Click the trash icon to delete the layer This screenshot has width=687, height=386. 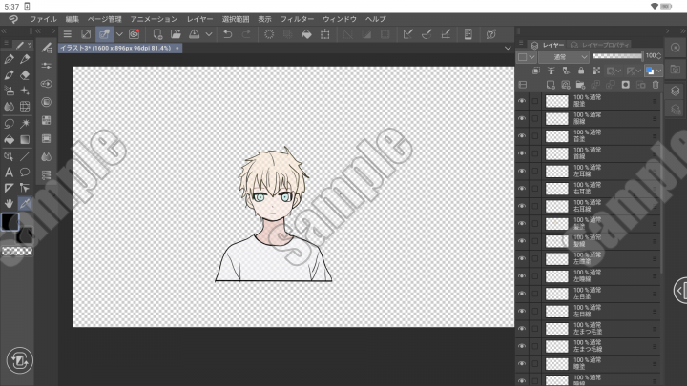pyautogui.click(x=655, y=85)
